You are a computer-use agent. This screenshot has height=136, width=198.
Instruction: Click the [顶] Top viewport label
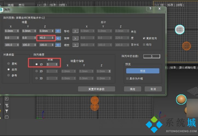(45, 5)
